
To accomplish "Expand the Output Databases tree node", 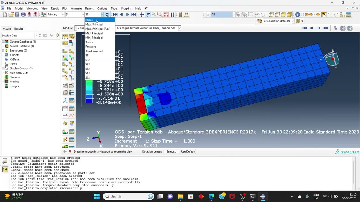I will tap(3, 42).
